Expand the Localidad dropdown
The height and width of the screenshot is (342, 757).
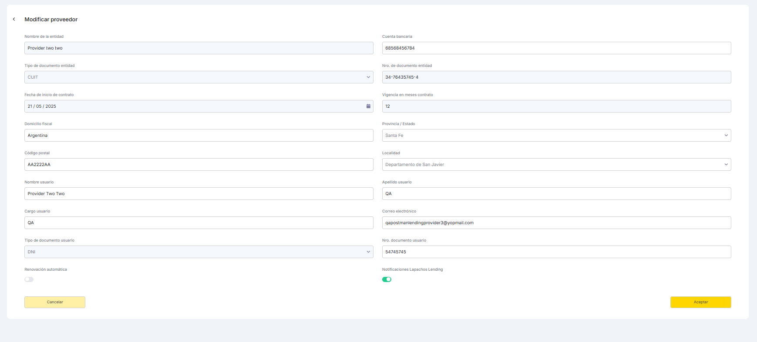556,165
